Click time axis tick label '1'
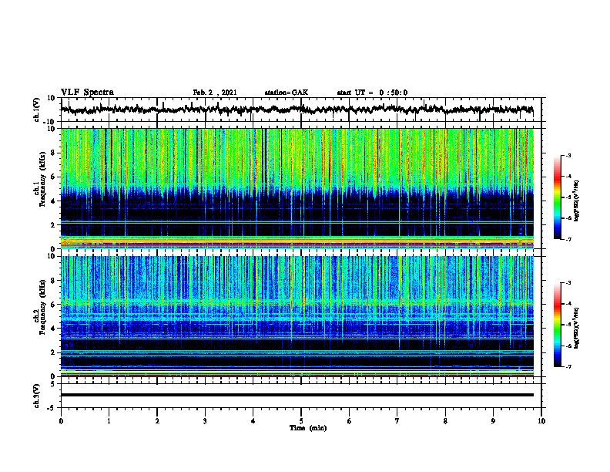The height and width of the screenshot is (472, 610). coord(109,421)
